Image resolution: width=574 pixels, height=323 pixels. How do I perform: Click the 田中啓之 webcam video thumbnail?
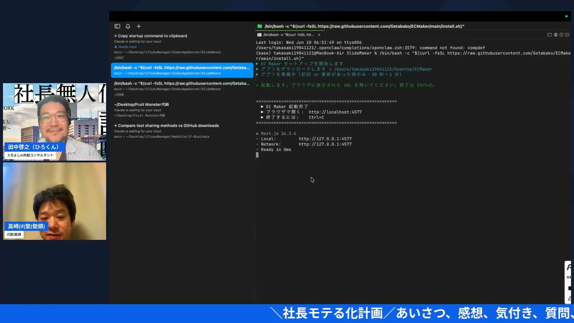[x=54, y=122]
